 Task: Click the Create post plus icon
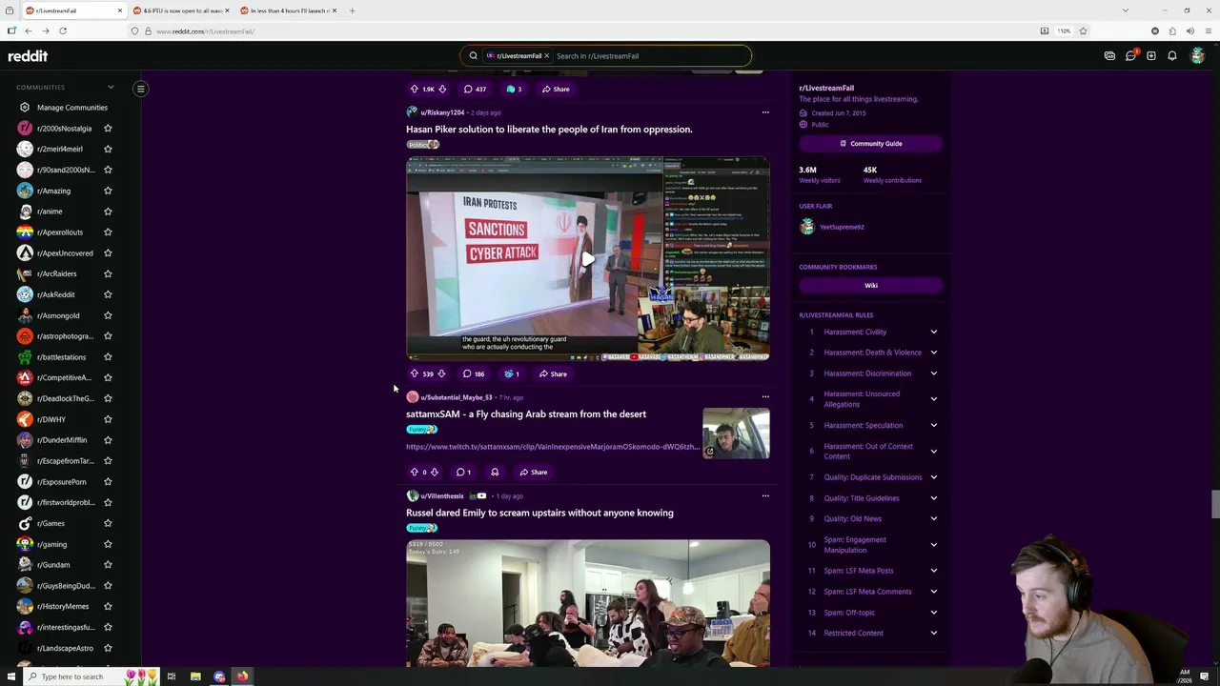pyautogui.click(x=1151, y=56)
